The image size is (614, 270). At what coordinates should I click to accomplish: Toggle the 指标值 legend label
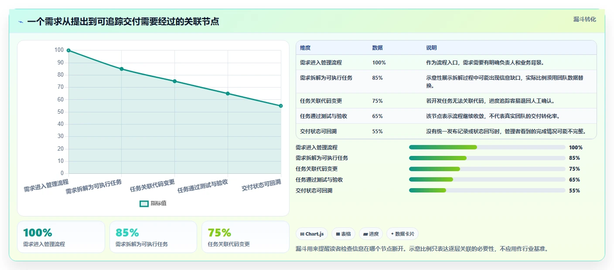[158, 203]
